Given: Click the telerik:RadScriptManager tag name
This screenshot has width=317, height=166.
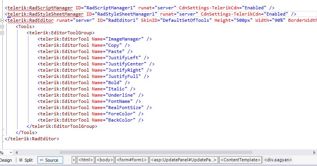Looking at the screenshot, I should (x=40, y=8).
